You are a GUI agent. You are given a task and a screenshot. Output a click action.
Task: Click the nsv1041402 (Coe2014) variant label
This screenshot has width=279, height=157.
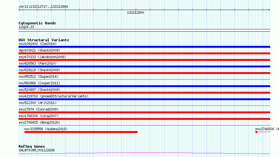38,44
